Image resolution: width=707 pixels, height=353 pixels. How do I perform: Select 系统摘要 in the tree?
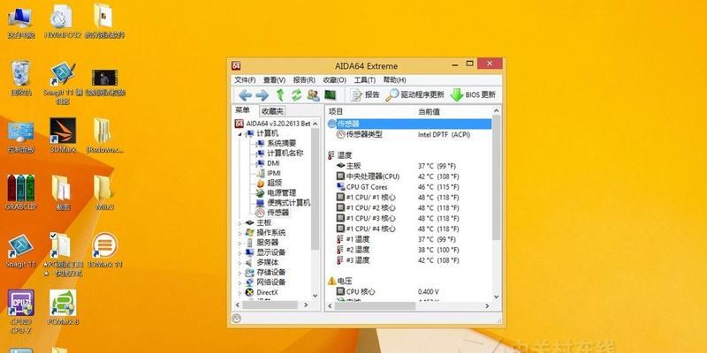click(x=281, y=143)
